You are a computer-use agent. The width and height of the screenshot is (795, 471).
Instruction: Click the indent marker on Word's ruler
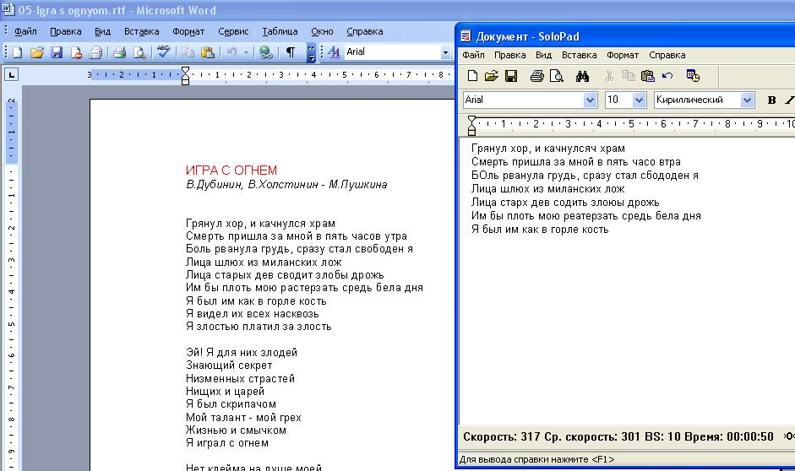tap(186, 76)
